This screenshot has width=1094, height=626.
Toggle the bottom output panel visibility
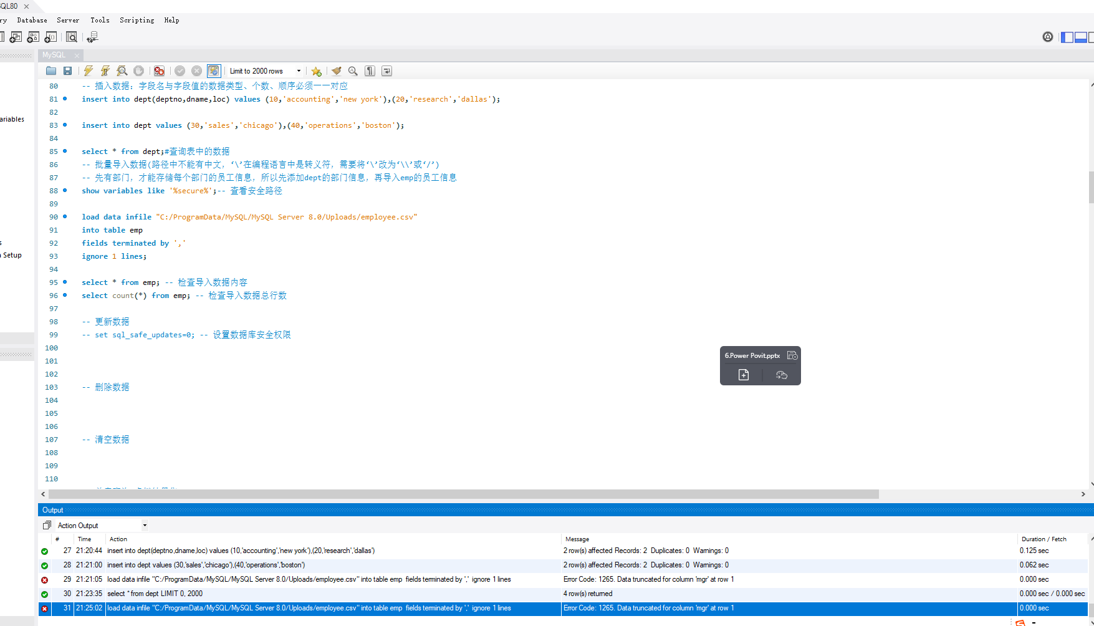1081,37
